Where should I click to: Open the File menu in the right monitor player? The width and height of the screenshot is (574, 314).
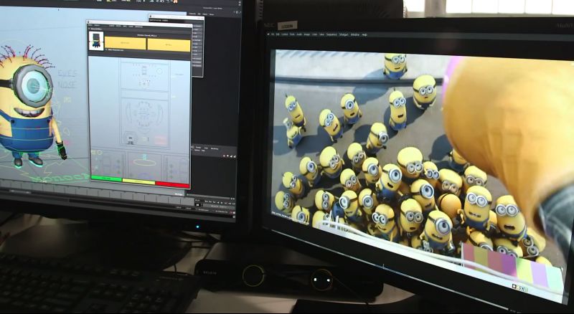pyautogui.click(x=273, y=34)
